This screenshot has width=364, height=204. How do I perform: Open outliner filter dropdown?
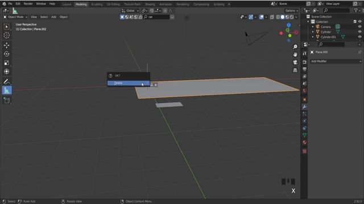tap(357, 10)
